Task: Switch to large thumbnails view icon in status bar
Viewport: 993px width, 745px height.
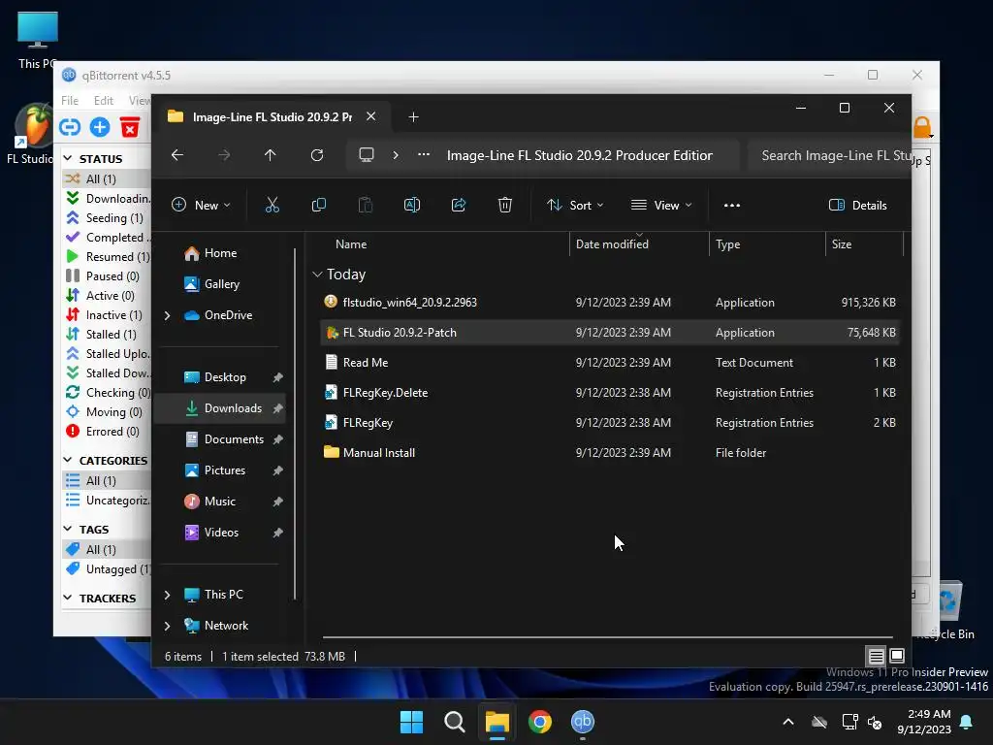Action: (x=897, y=656)
